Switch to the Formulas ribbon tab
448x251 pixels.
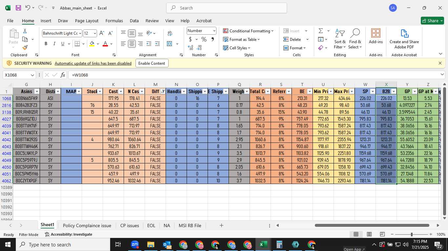[x=114, y=21]
